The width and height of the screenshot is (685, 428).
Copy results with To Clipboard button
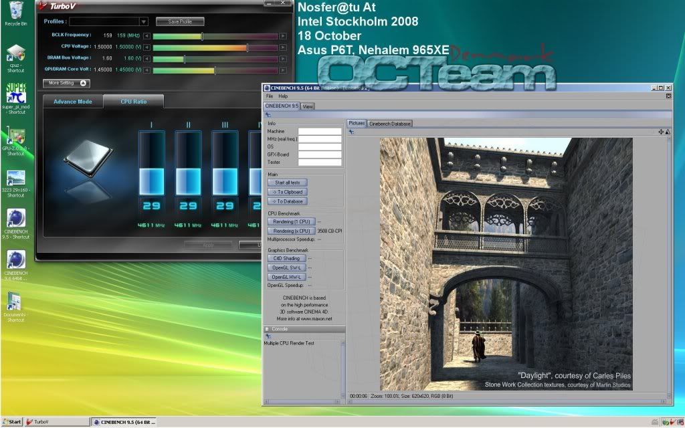(288, 192)
